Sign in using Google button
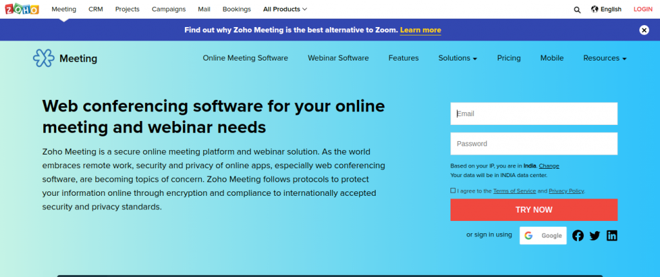This screenshot has height=277, width=660. 543,236
